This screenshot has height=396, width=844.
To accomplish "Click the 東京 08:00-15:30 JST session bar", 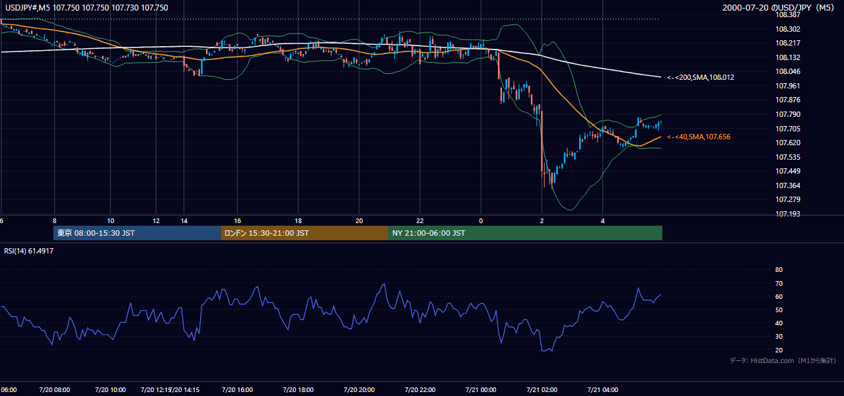I will (x=137, y=233).
